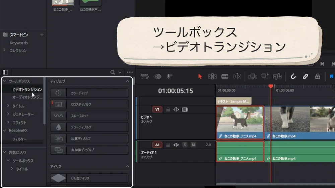Select the カラーディップ transition
Image resolution: width=335 pixels, height=188 pixels.
pyautogui.click(x=89, y=93)
